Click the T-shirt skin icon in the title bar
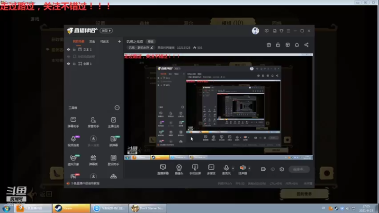Viewport: 379px width, 213px height. click(x=281, y=31)
